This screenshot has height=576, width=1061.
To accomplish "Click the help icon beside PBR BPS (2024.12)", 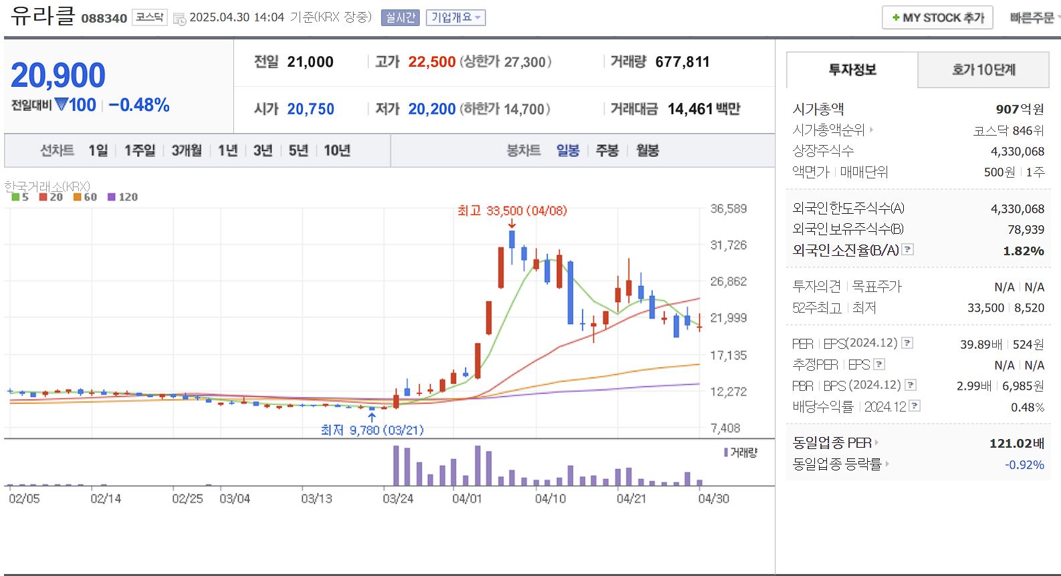I will (x=911, y=385).
